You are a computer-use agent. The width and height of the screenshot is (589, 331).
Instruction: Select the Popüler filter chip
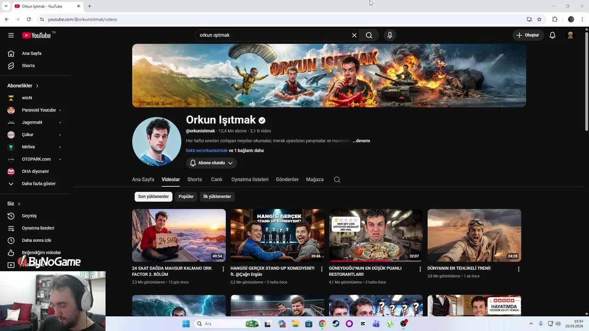click(186, 197)
